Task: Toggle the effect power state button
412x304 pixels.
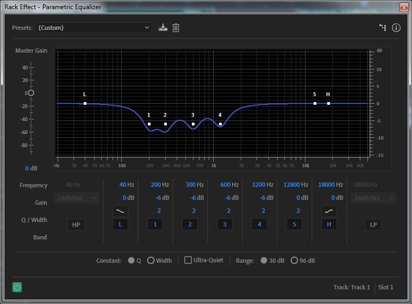Action: tap(17, 287)
